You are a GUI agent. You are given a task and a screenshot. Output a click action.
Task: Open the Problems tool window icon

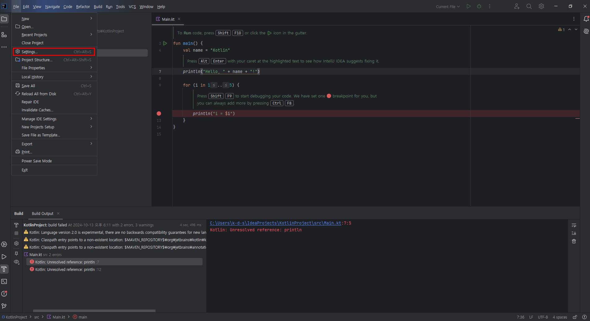pos(4,294)
